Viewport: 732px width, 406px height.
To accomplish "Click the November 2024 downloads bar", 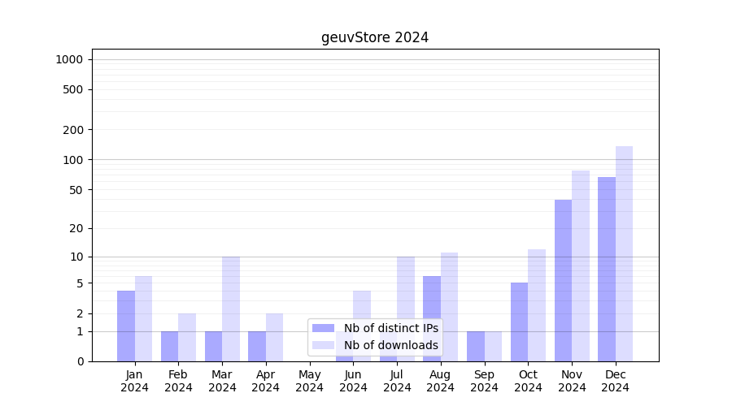I will coord(581,266).
